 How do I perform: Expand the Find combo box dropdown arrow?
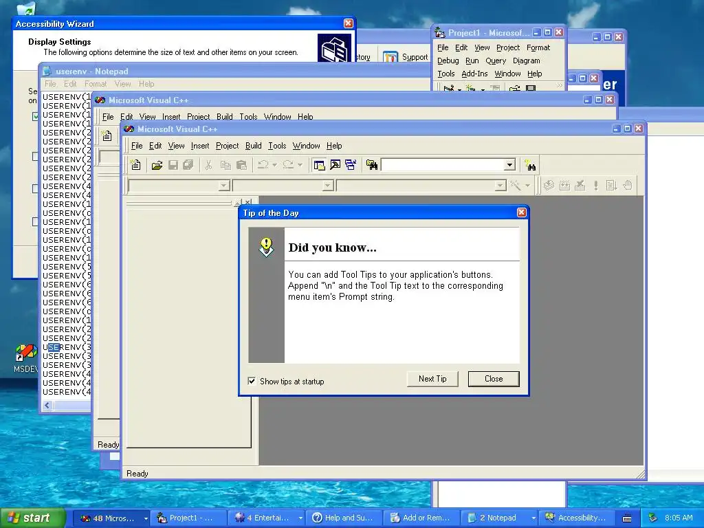tap(509, 165)
